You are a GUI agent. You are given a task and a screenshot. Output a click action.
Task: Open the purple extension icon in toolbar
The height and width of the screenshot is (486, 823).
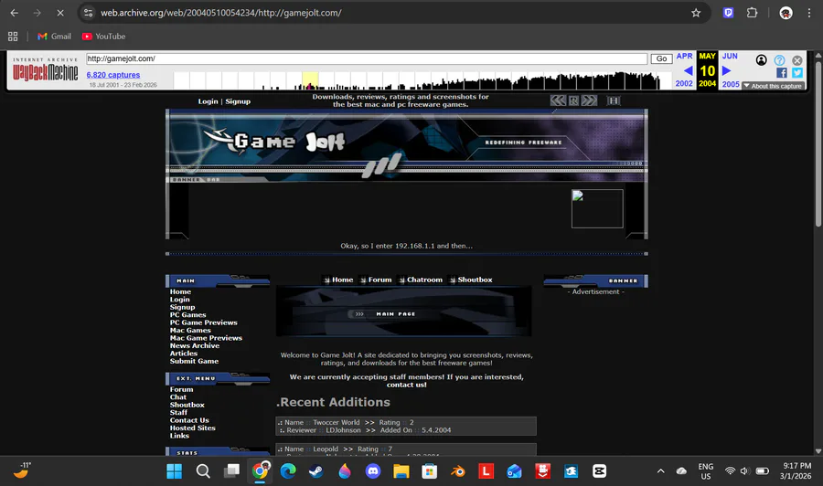click(728, 13)
